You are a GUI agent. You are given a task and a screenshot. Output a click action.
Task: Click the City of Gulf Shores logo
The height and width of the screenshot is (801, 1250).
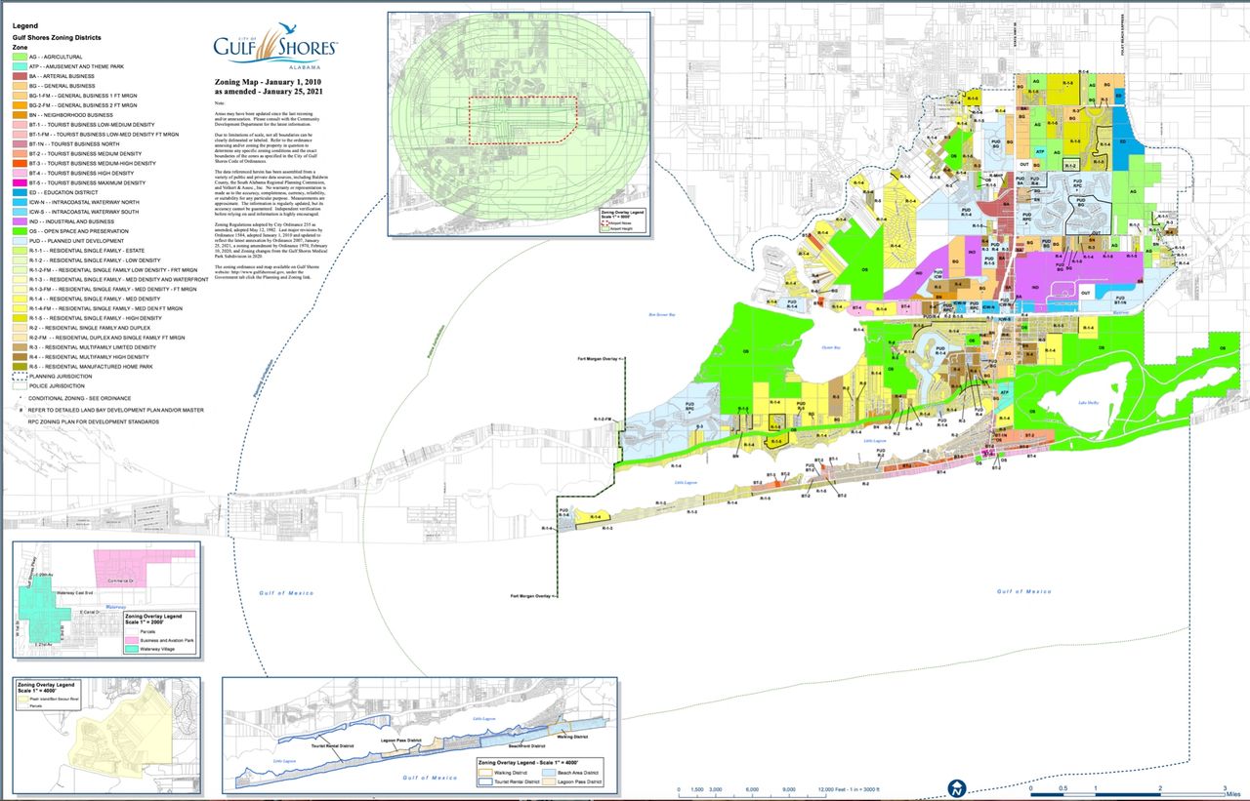tap(276, 45)
